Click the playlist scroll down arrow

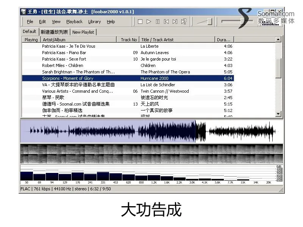pyautogui.click(x=278, y=114)
